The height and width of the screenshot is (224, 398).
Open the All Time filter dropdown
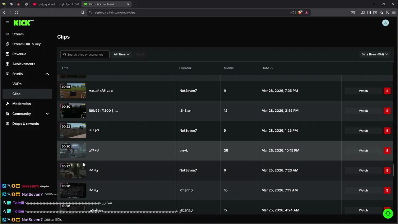pos(121,54)
